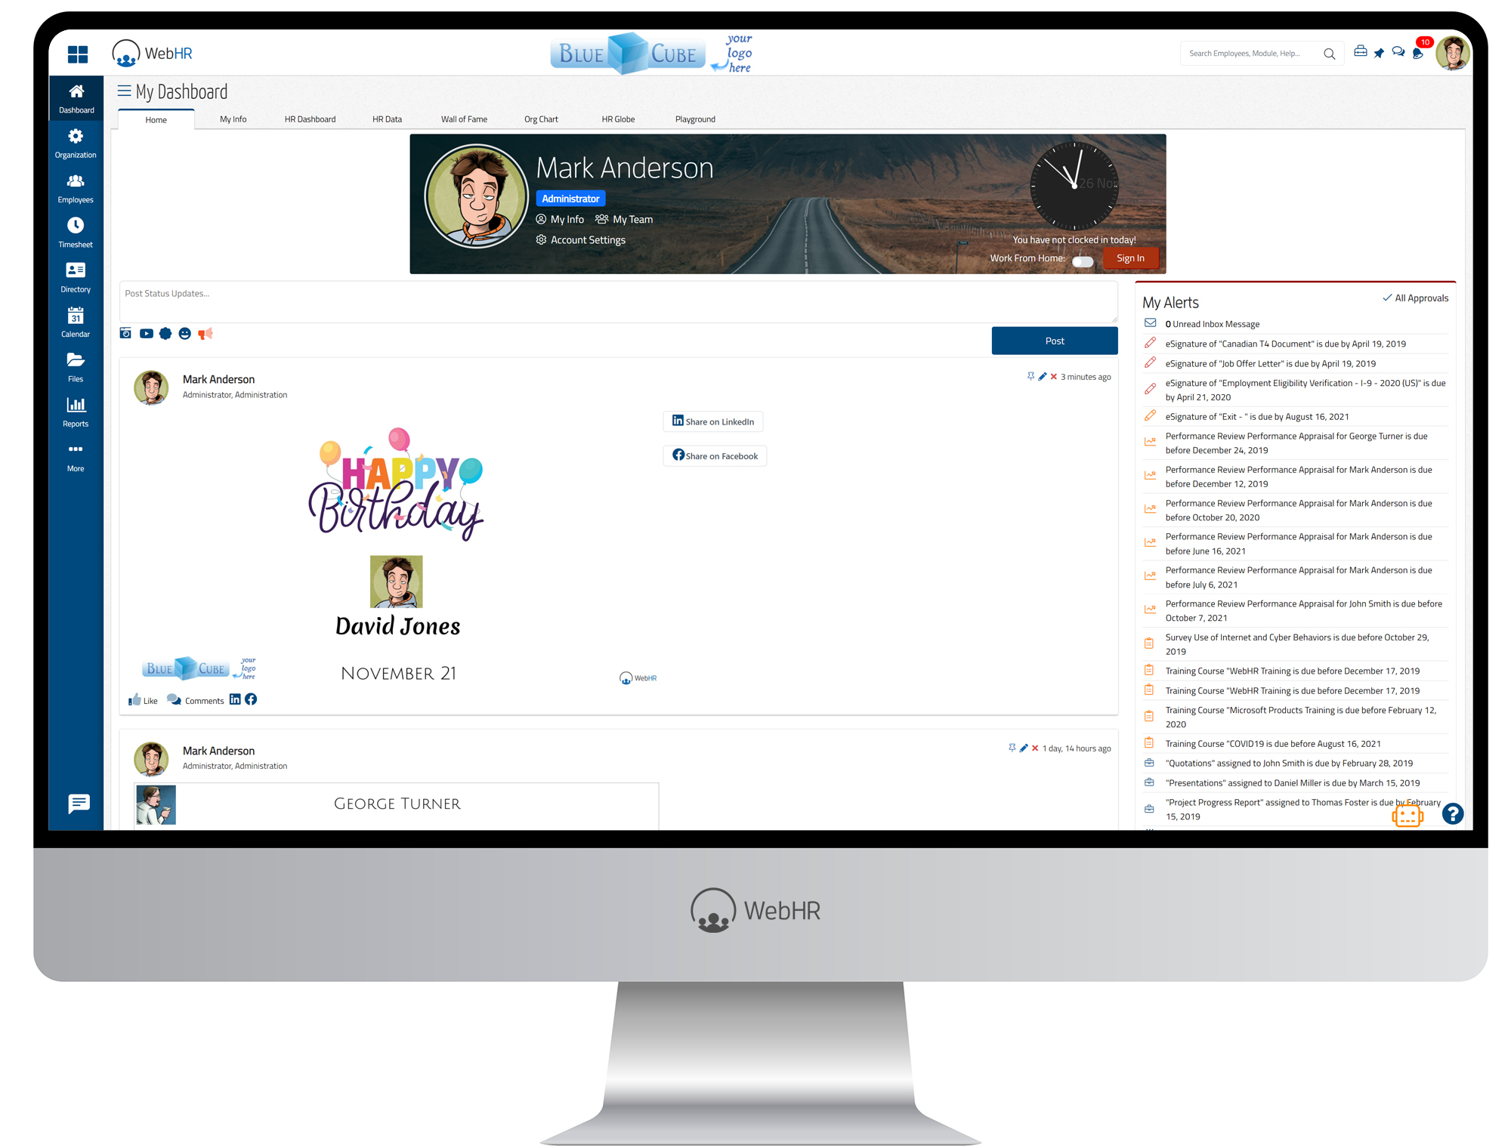Switch to the Wall of Fame tab

tap(464, 119)
